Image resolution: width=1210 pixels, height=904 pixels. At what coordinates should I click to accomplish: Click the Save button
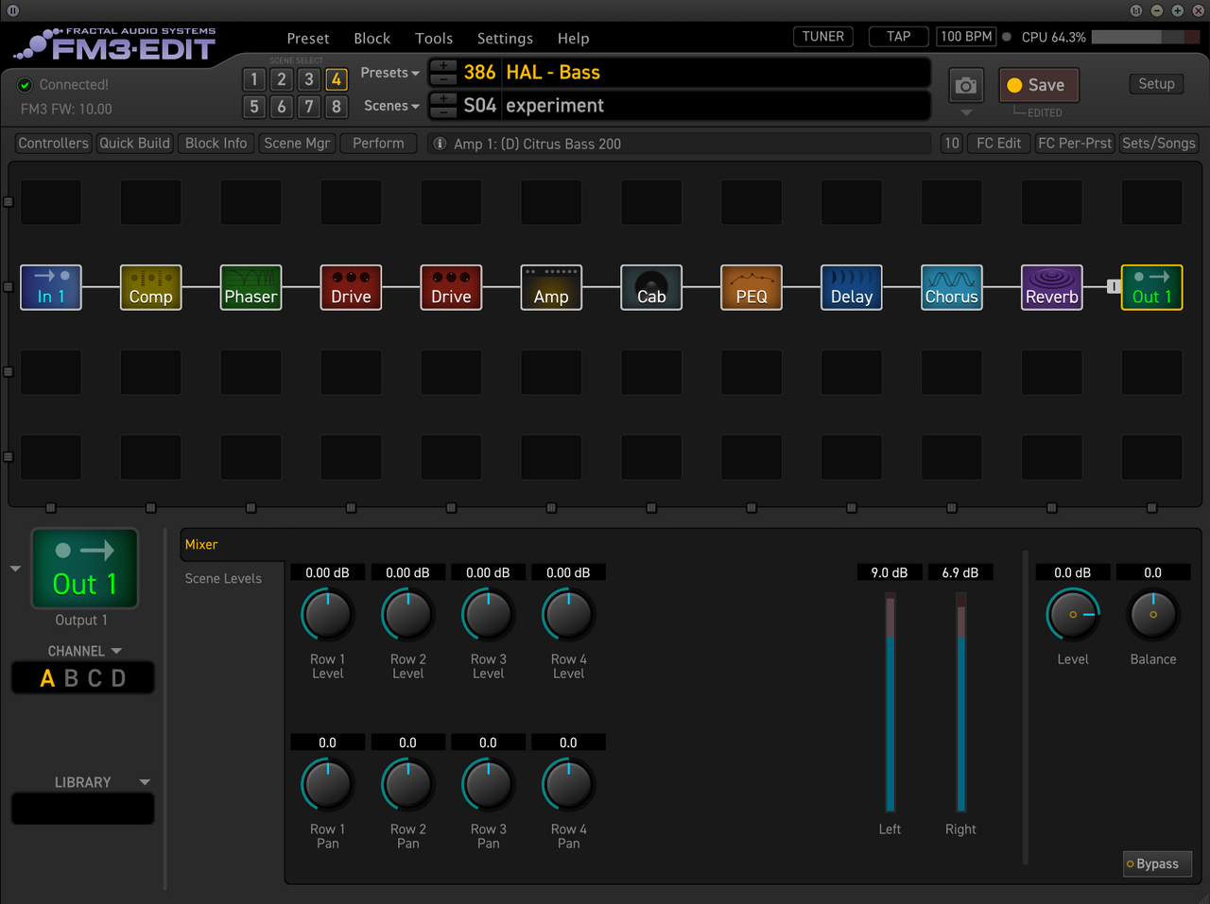[1039, 85]
